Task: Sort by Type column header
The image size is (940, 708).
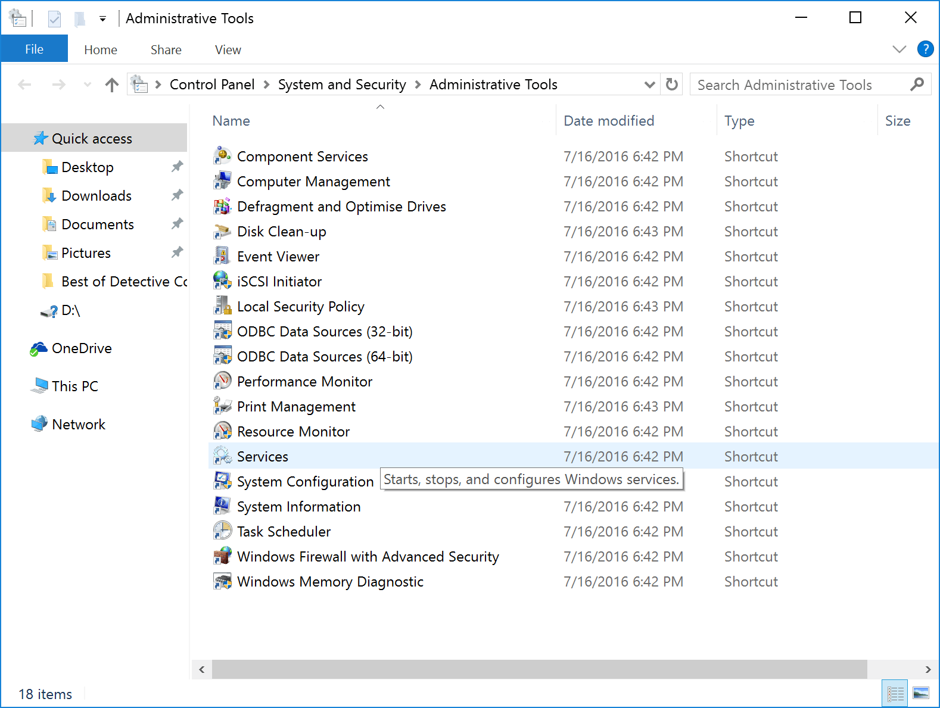Action: point(797,121)
